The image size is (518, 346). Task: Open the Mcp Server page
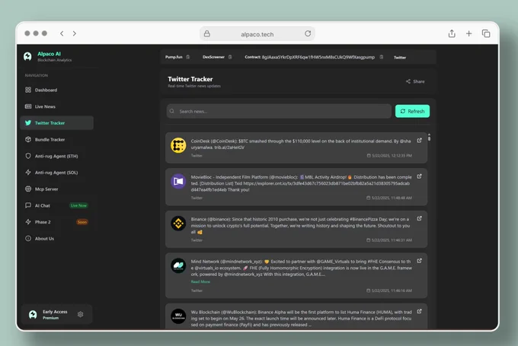point(56,189)
